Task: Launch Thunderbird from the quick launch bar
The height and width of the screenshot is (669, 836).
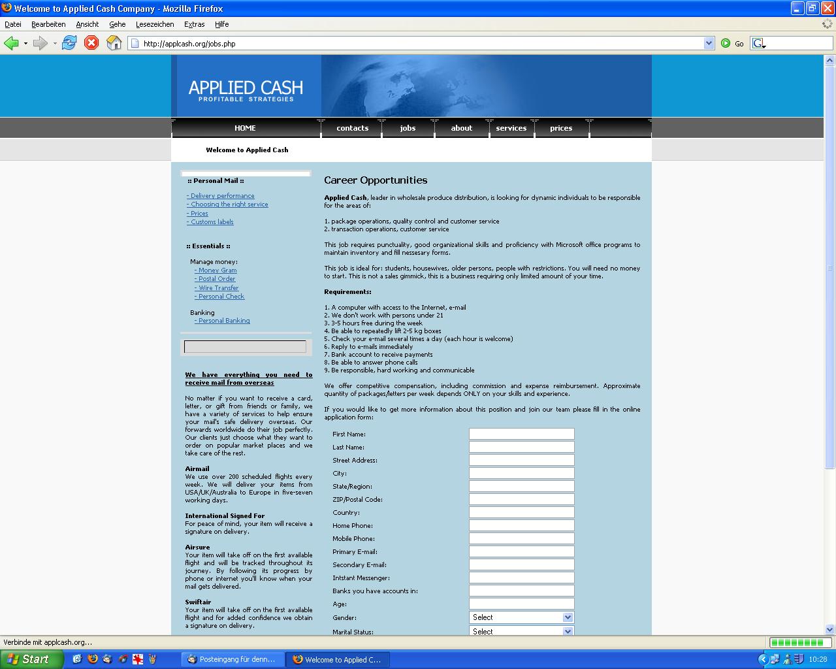Action: 107,659
